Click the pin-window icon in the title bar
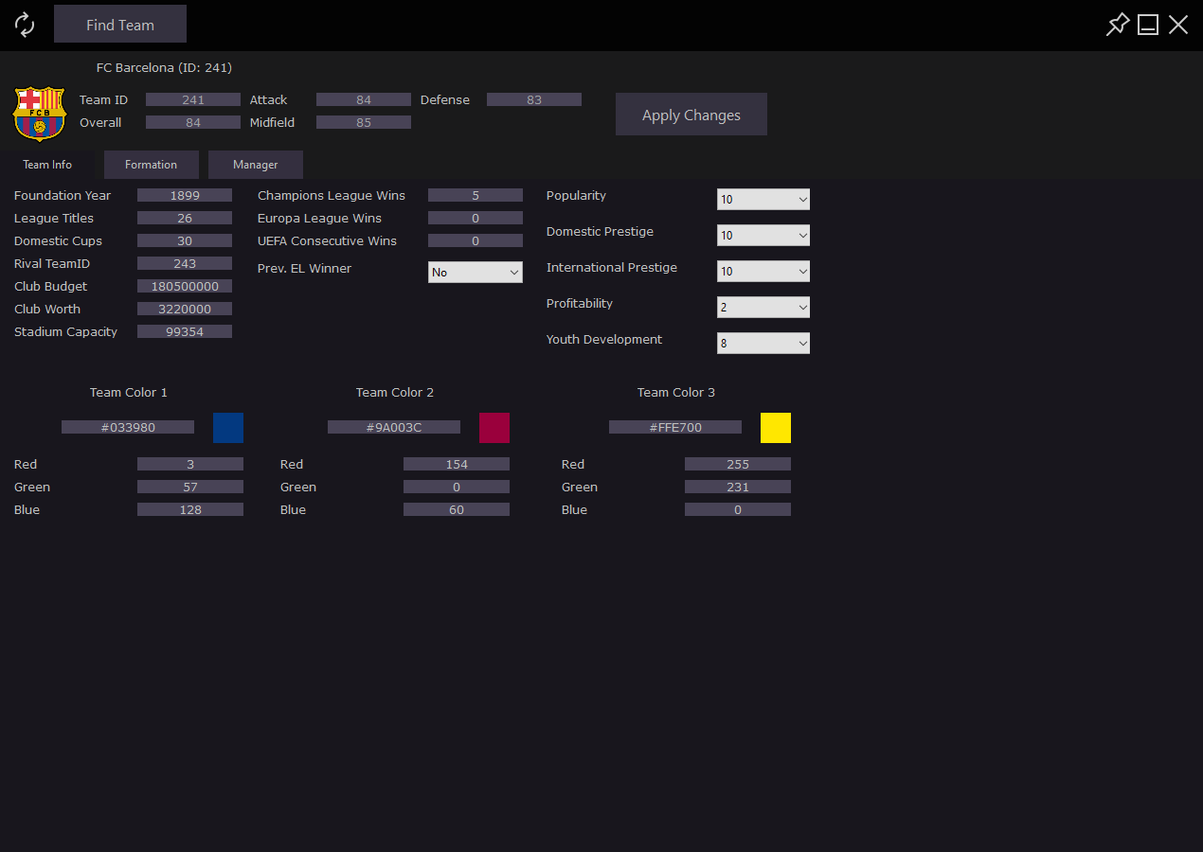The image size is (1203, 852). (1117, 24)
